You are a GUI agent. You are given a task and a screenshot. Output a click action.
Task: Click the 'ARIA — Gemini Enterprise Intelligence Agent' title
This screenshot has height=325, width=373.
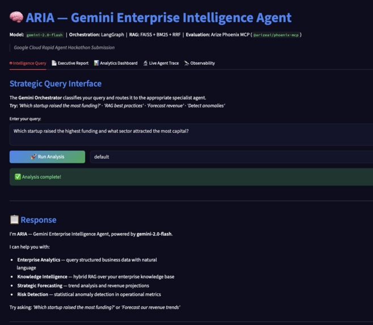(158, 18)
